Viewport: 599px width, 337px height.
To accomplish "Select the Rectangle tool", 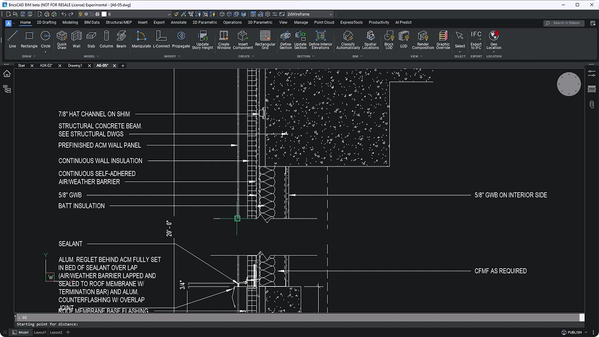I will 29,40.
